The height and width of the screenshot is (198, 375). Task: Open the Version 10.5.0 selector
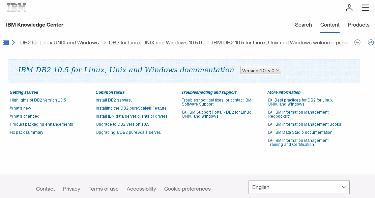tap(260, 70)
